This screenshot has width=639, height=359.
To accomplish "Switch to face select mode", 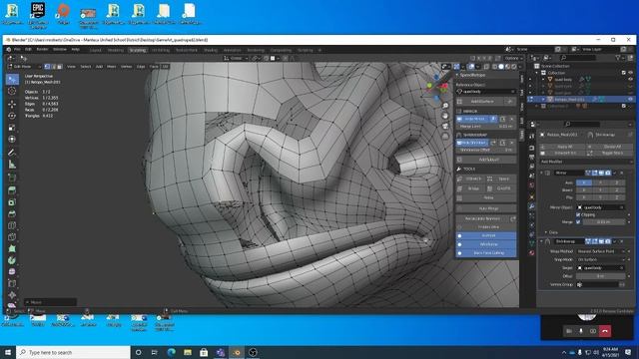I will tap(60, 67).
